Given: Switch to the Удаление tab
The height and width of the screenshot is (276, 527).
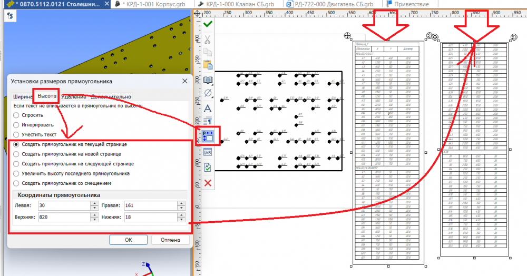Looking at the screenshot, I should 74,97.
